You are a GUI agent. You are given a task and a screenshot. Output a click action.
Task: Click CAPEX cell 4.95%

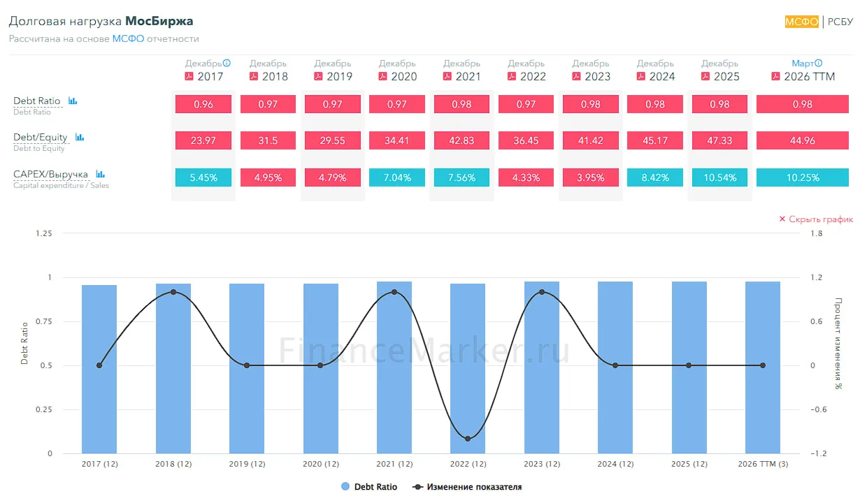pyautogui.click(x=268, y=177)
